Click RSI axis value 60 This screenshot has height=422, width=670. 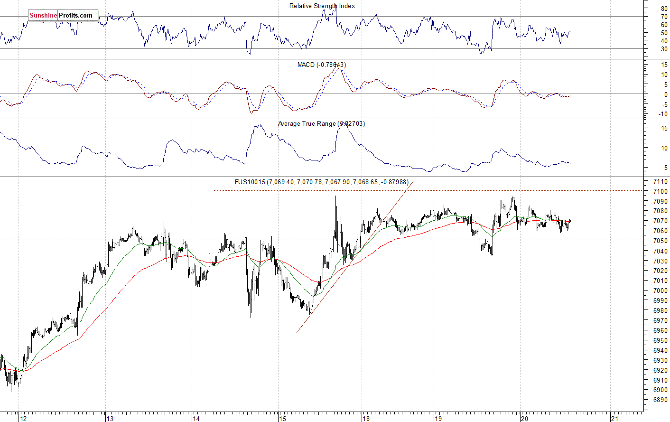point(664,25)
